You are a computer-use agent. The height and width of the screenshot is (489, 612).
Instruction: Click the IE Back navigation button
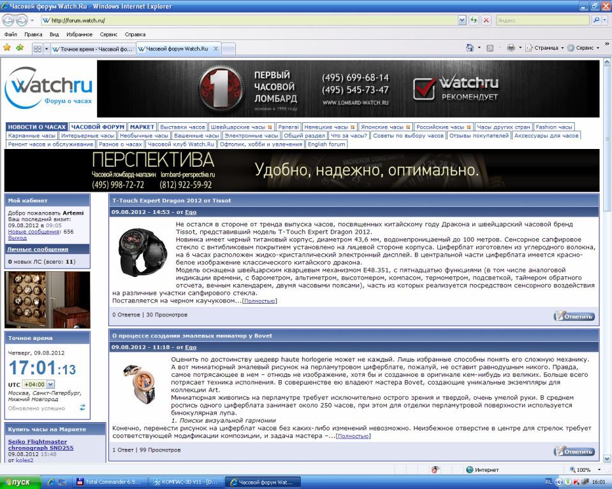click(x=8, y=20)
